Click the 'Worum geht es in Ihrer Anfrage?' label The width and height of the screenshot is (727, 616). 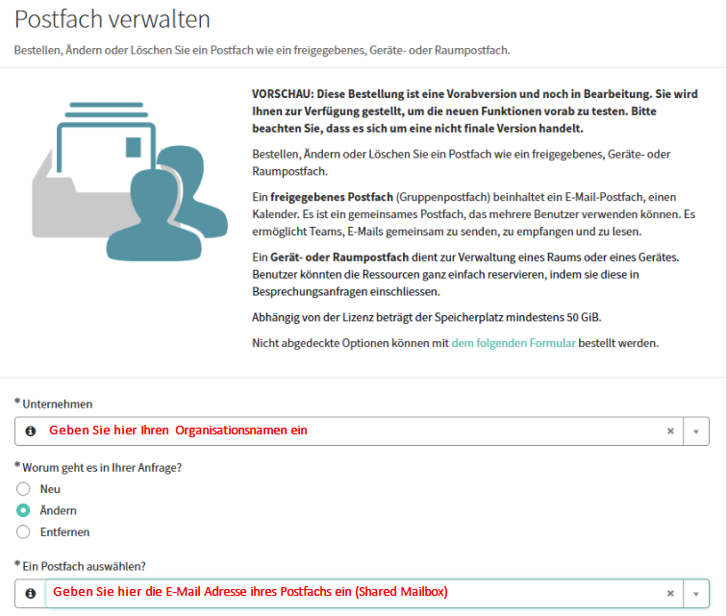(97, 467)
